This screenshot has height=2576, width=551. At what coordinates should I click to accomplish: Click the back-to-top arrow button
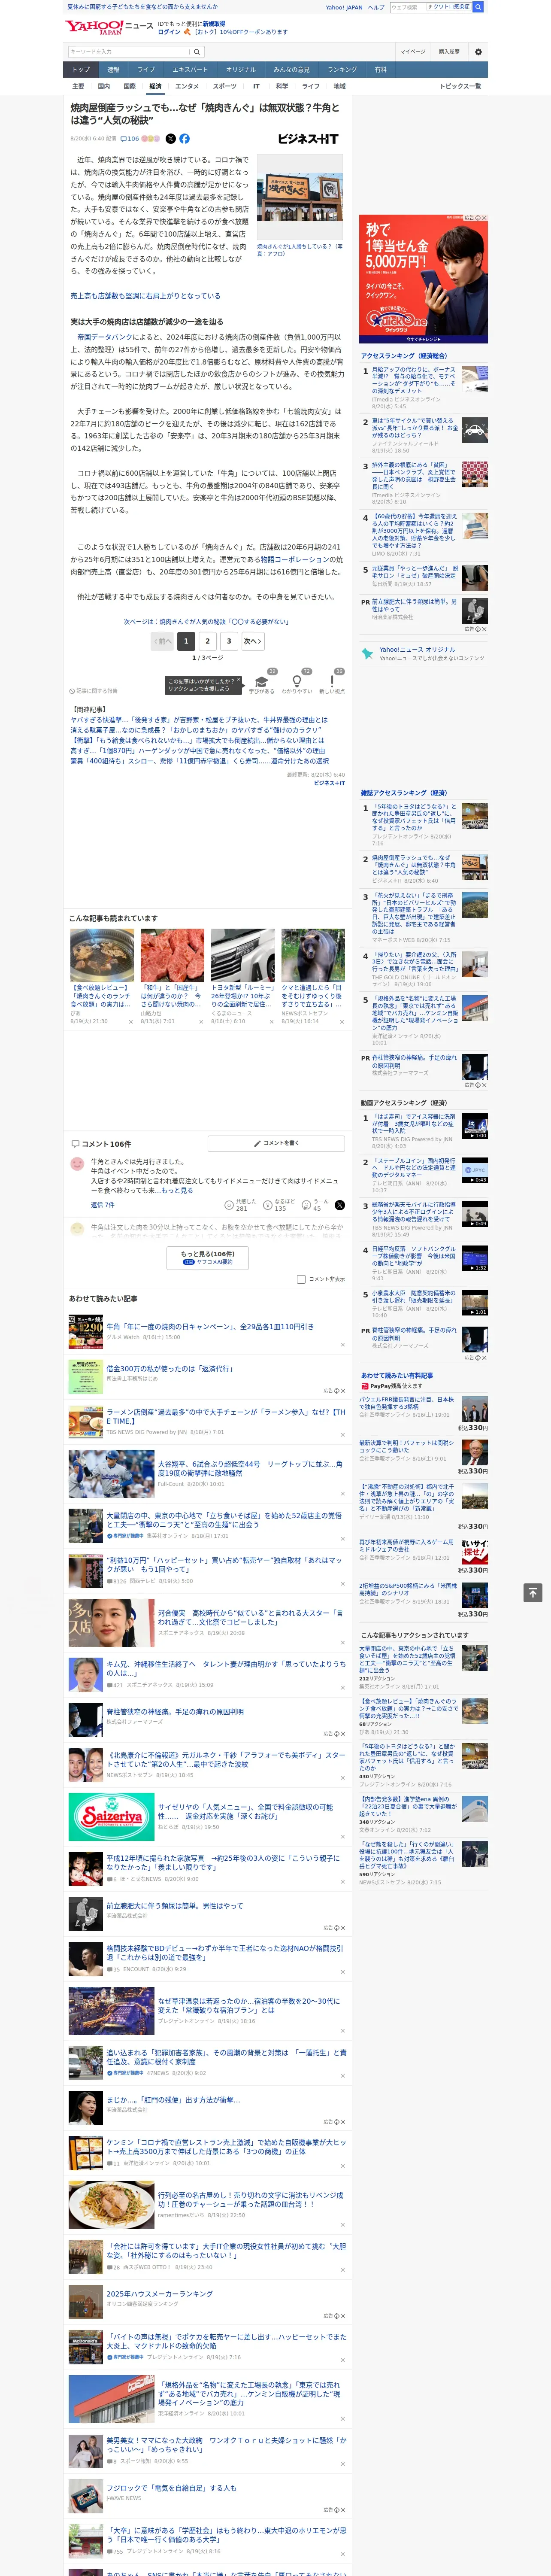click(533, 1592)
